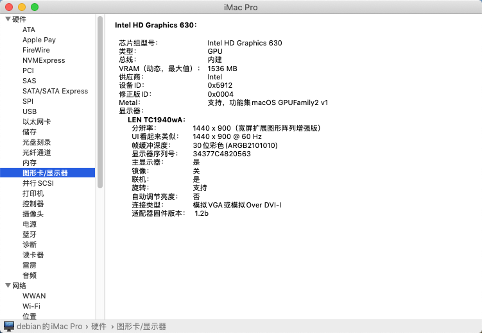
Task: Select NVMExpress in the sidebar
Action: pos(44,60)
